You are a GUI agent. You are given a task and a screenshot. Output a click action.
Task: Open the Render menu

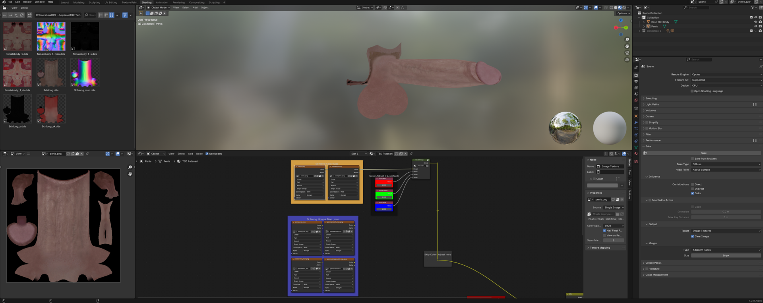(x=27, y=2)
